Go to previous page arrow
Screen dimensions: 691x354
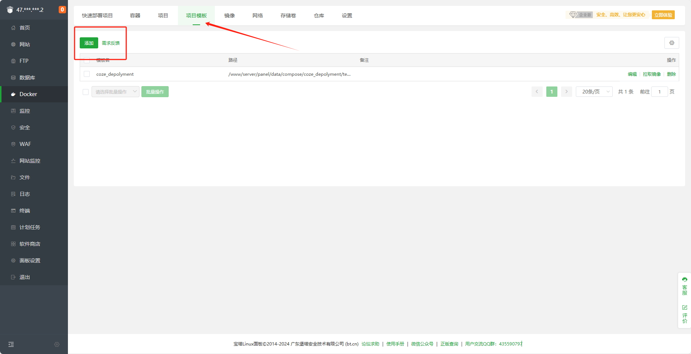point(537,92)
